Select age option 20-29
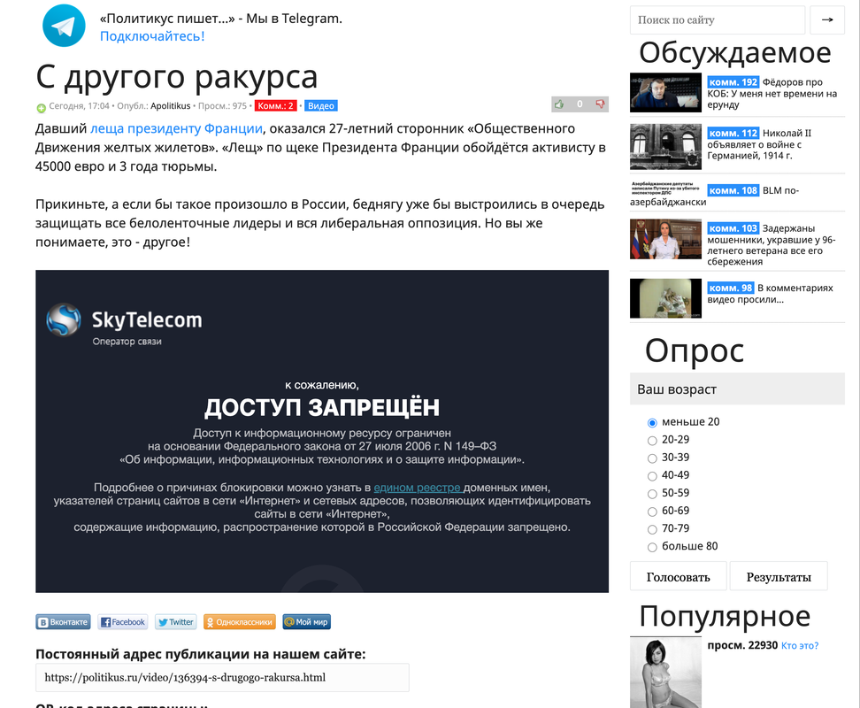This screenshot has width=860, height=708. click(x=652, y=441)
